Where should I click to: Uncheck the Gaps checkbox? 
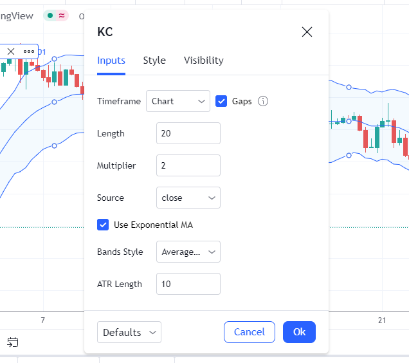[221, 101]
